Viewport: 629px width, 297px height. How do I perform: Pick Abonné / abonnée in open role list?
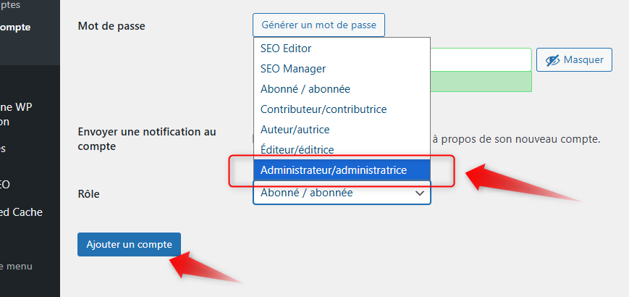pyautogui.click(x=305, y=88)
